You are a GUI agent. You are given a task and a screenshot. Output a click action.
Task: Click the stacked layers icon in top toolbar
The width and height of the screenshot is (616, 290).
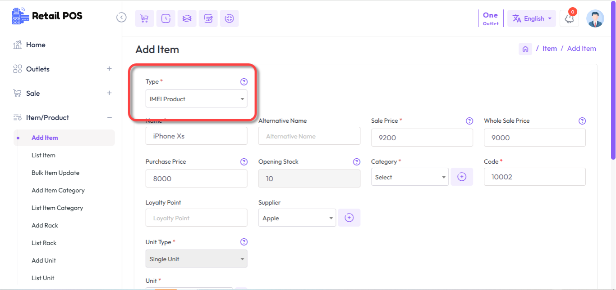point(187,18)
